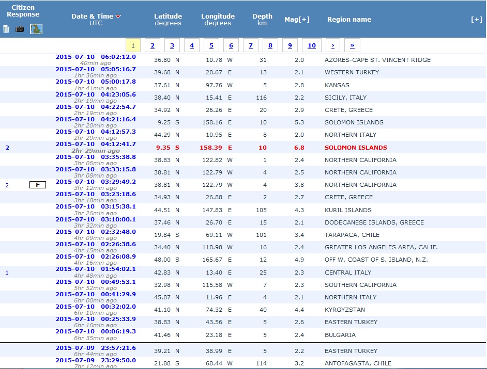
Task: Open the 2015-07-10 03:35:38.8 event
Action: coord(96,157)
